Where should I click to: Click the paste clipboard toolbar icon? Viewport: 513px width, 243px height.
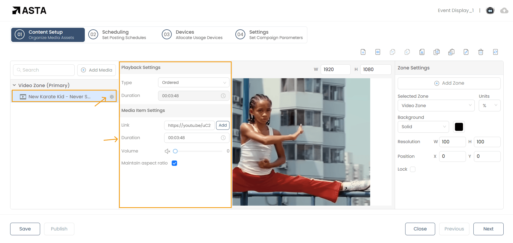451,52
